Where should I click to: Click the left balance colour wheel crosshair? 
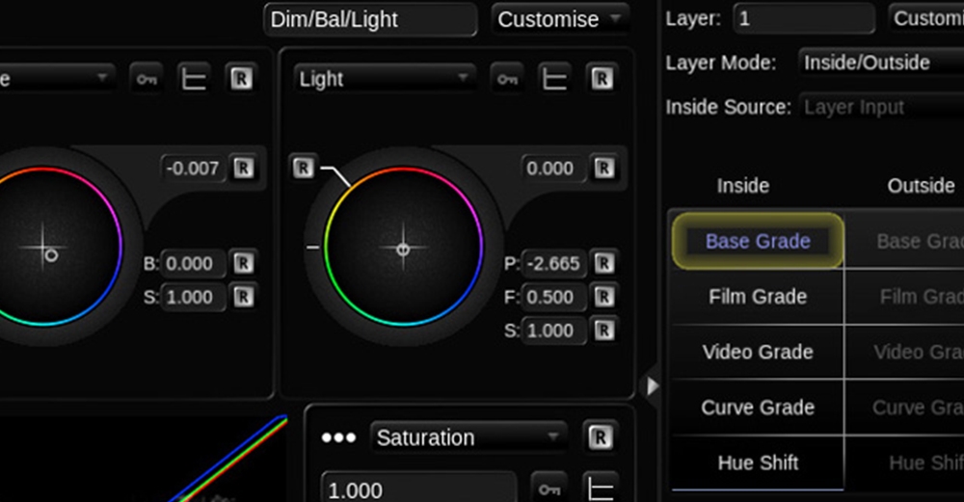tap(43, 249)
